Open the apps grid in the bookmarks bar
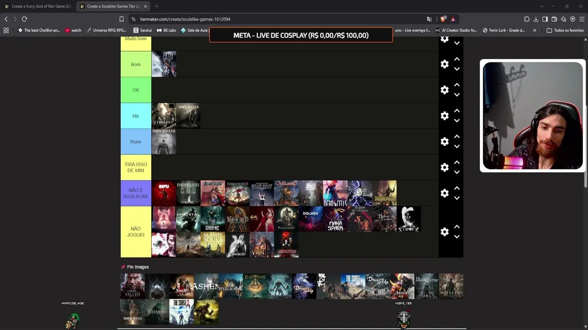This screenshot has width=588, height=330. pos(6,30)
